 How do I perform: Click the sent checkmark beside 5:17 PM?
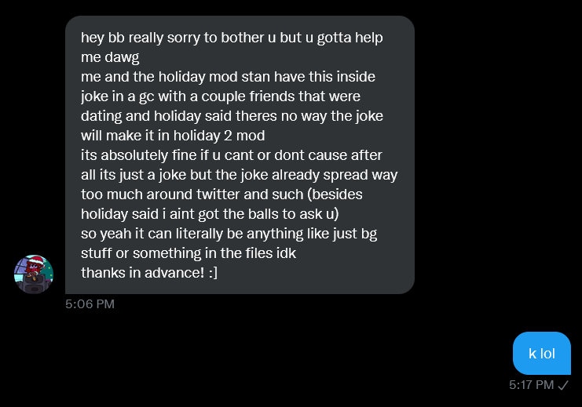click(x=563, y=384)
